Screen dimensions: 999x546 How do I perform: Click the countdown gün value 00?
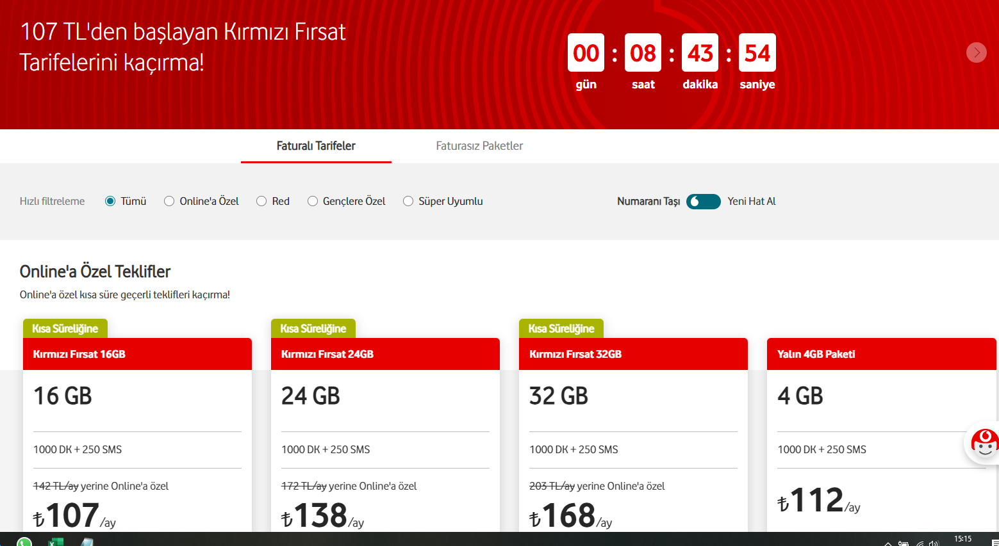pyautogui.click(x=586, y=52)
